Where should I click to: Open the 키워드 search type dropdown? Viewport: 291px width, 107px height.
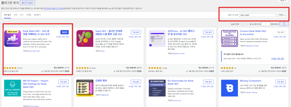(x=282, y=15)
